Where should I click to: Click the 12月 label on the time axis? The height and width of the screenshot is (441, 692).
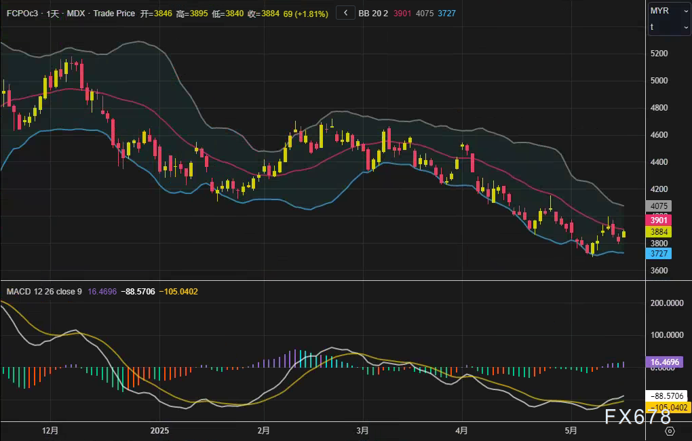click(x=50, y=431)
